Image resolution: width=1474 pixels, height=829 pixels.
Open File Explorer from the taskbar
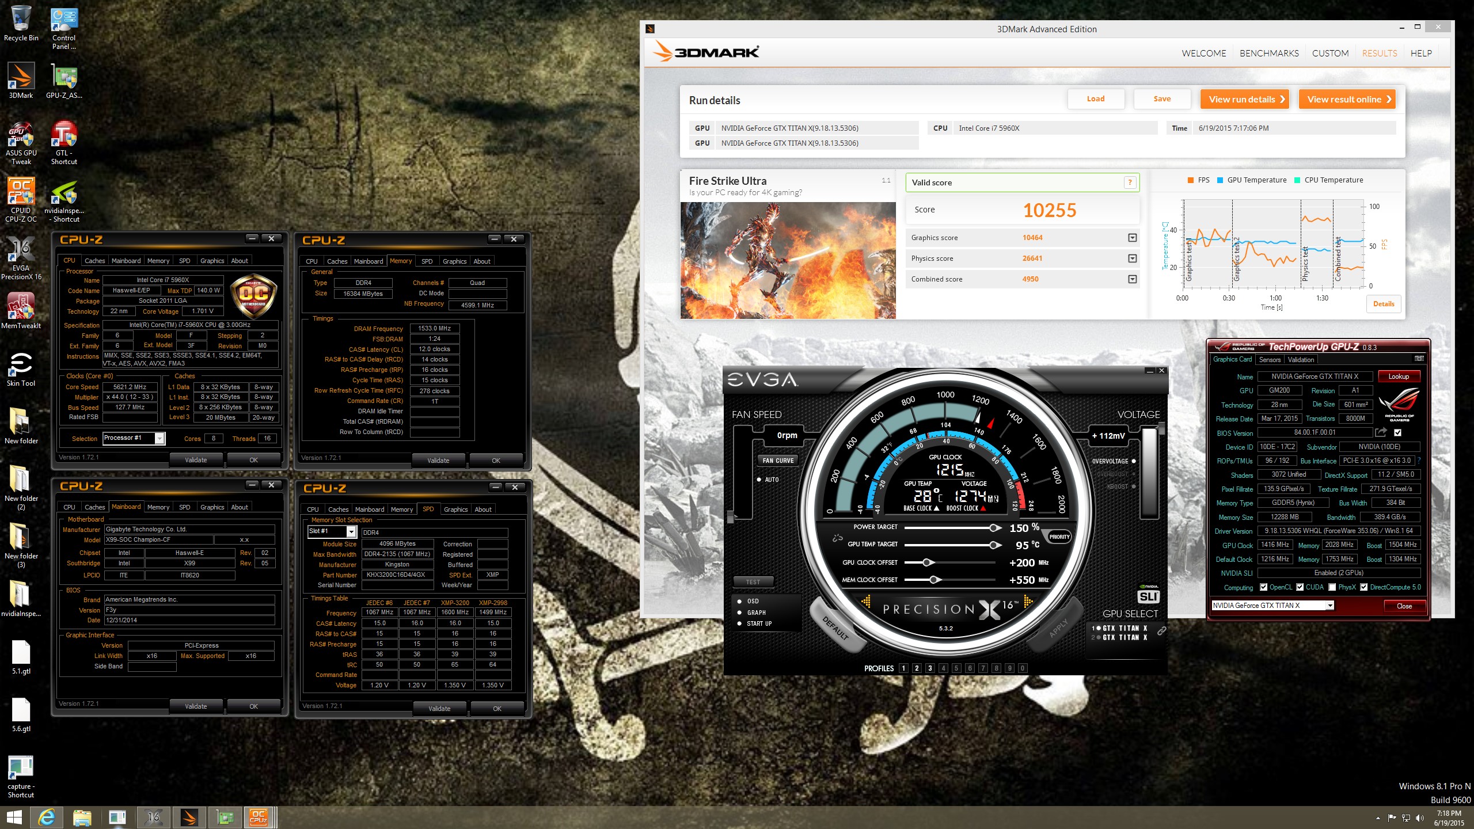pyautogui.click(x=82, y=817)
